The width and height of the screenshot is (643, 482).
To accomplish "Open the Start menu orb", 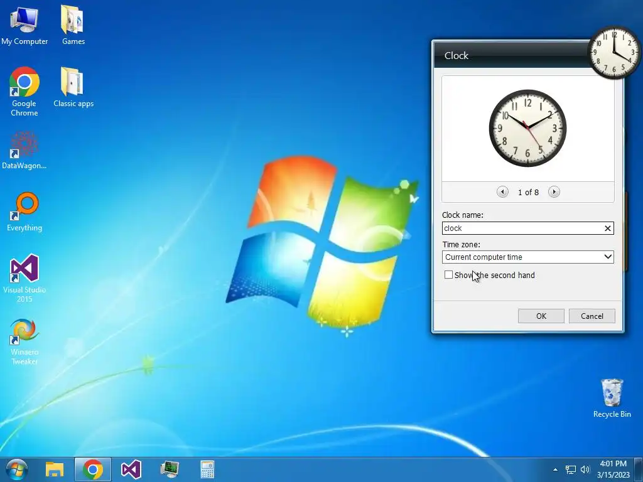I will coord(17,469).
